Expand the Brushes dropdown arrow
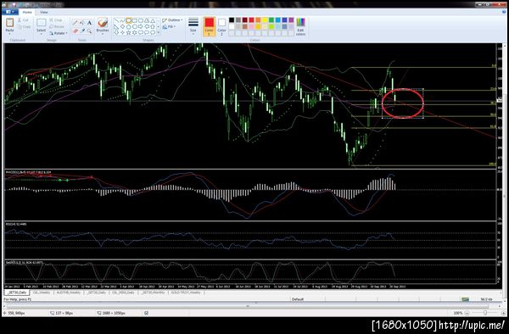Viewport: 509px width, 334px height. click(x=103, y=34)
